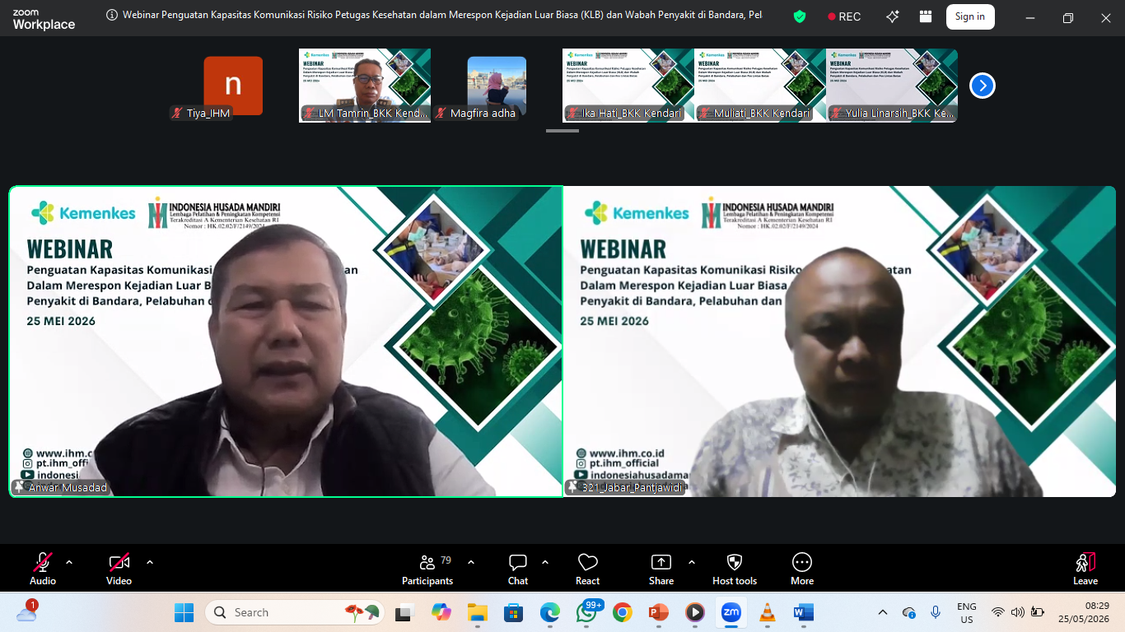The height and width of the screenshot is (632, 1125).
Task: Open Host tools shield menu
Action: click(x=735, y=569)
